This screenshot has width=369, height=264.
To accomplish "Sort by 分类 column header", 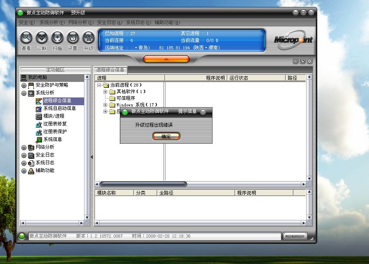I will coord(146,193).
